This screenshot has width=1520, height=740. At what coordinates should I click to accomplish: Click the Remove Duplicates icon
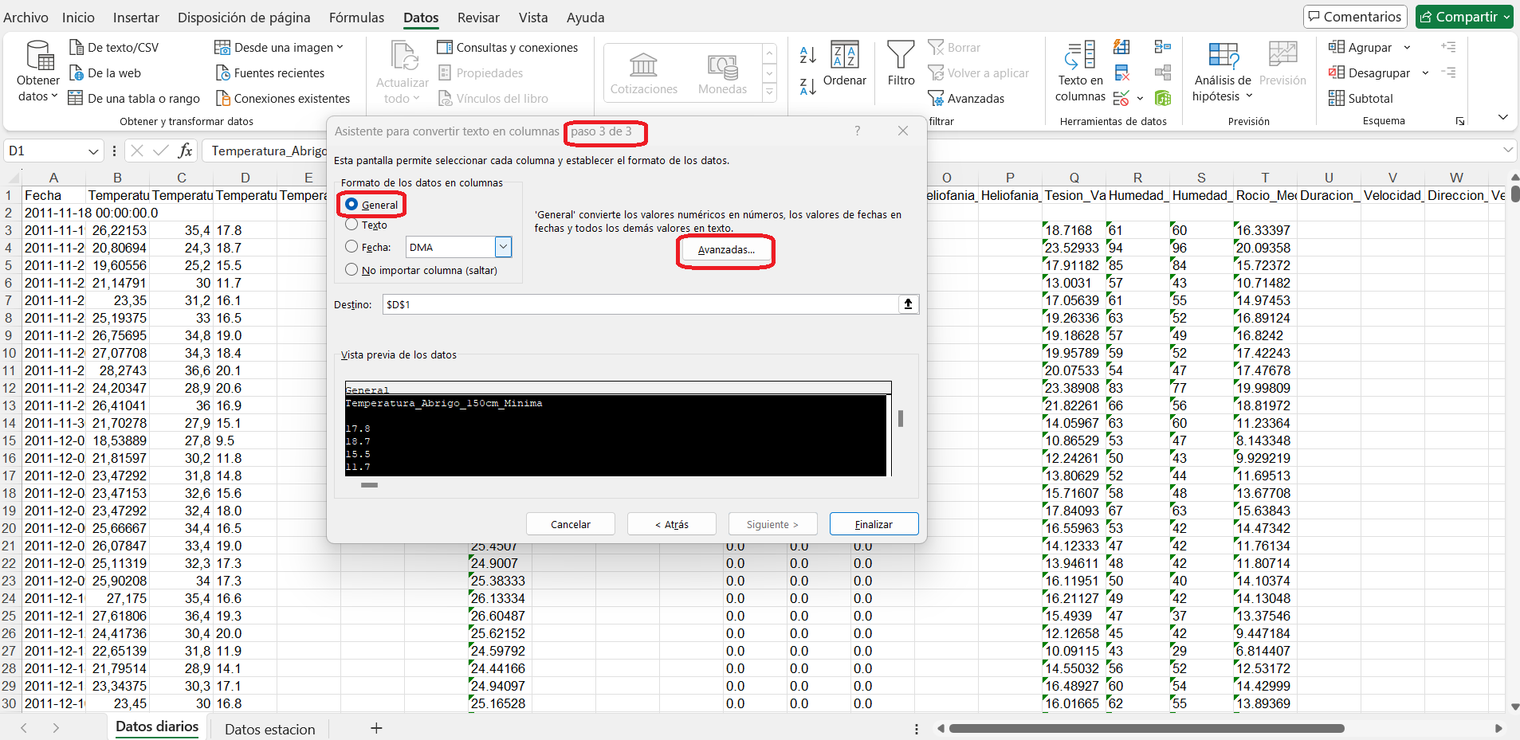click(x=1121, y=73)
